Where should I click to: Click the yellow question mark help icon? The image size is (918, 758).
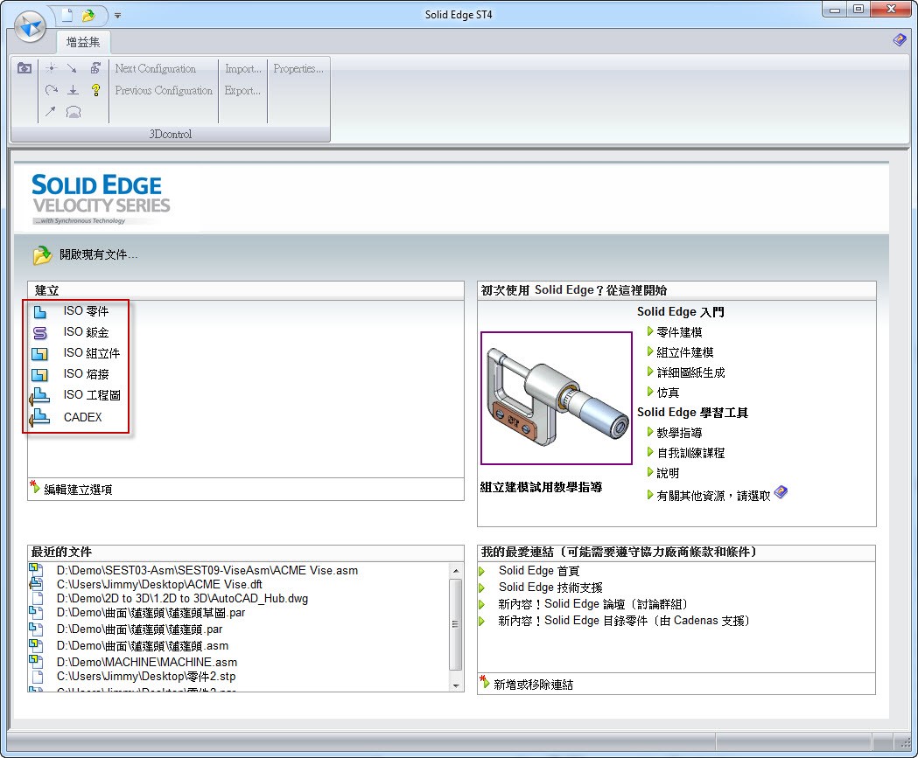95,90
